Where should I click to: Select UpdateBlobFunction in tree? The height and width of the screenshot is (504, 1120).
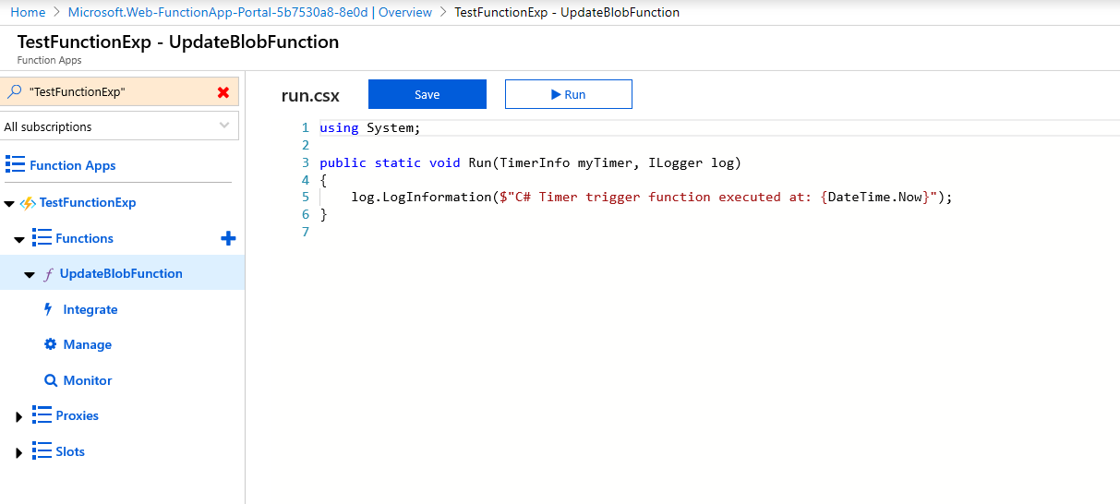pos(121,273)
